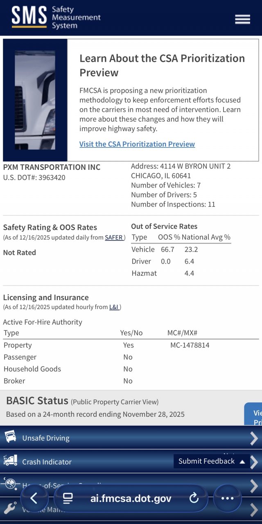
Task: Open the L&I licensing link
Action: click(114, 307)
